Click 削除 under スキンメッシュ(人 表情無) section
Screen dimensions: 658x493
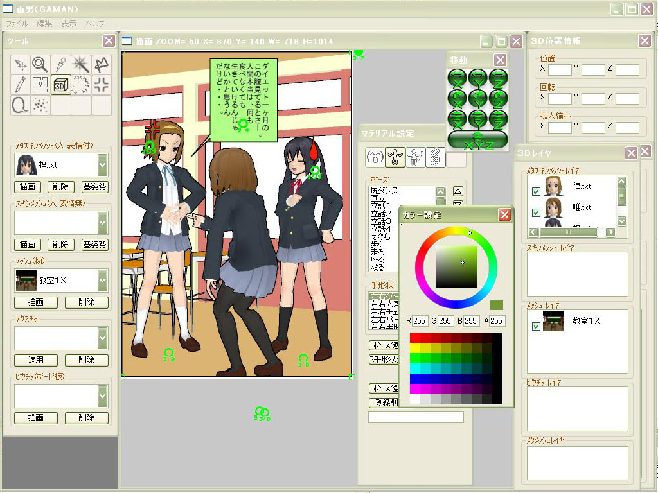(x=61, y=245)
